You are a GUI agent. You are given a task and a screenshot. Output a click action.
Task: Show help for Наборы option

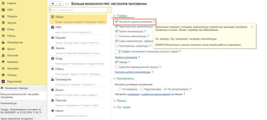coord(129,62)
